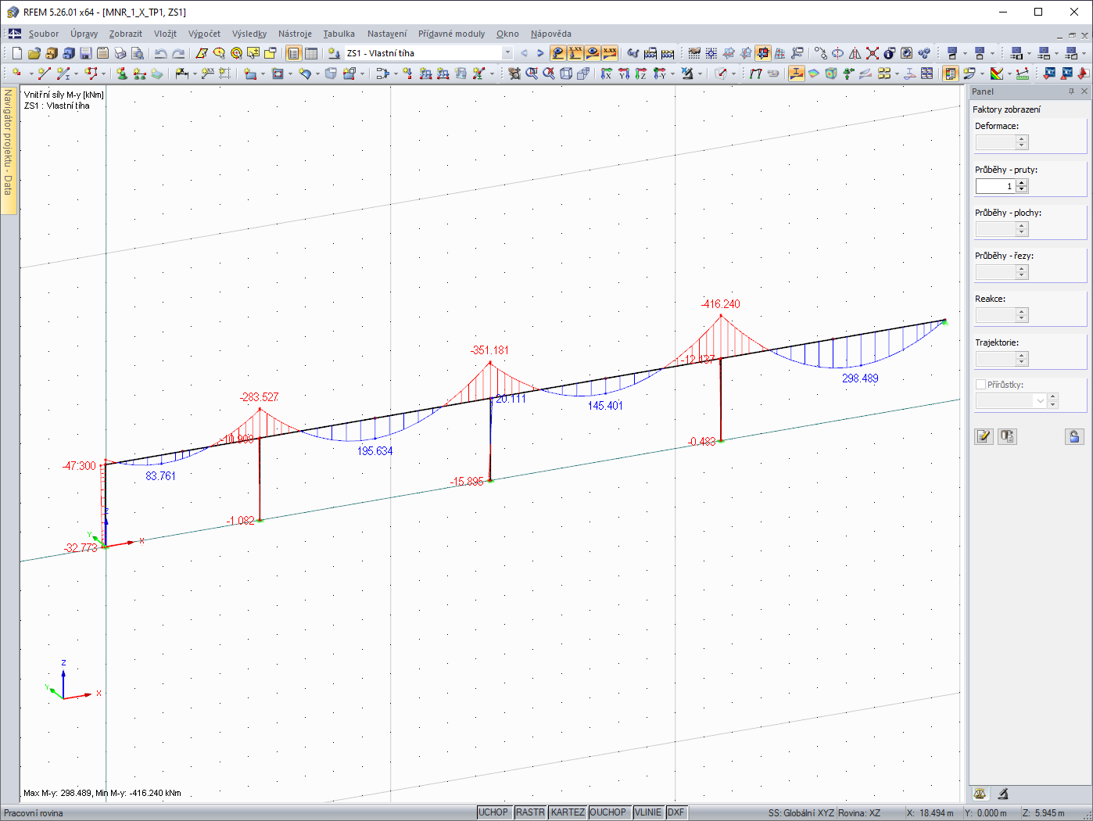Open the Print graphic tool

point(120,53)
